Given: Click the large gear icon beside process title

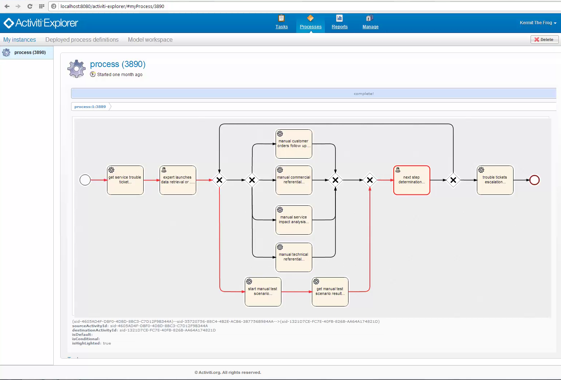Looking at the screenshot, I should (x=77, y=68).
